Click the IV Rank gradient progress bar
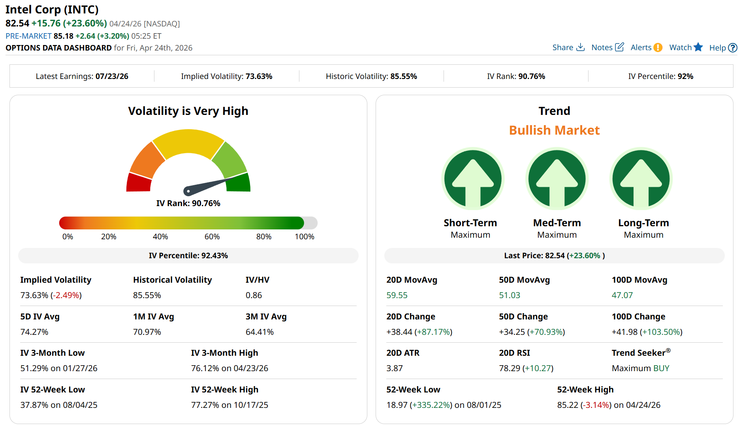This screenshot has height=428, width=739. coord(188,223)
